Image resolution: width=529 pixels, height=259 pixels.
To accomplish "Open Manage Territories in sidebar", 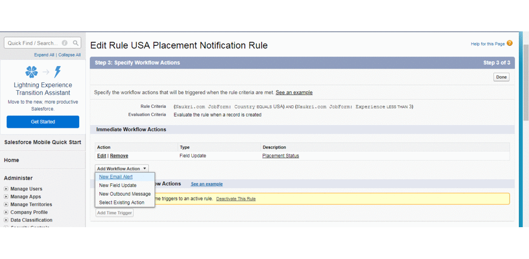I will point(31,204).
